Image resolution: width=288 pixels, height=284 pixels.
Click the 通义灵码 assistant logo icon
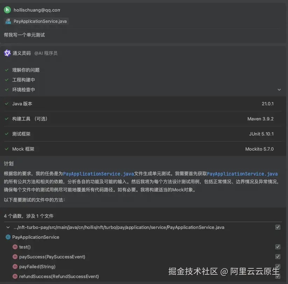coord(7,53)
